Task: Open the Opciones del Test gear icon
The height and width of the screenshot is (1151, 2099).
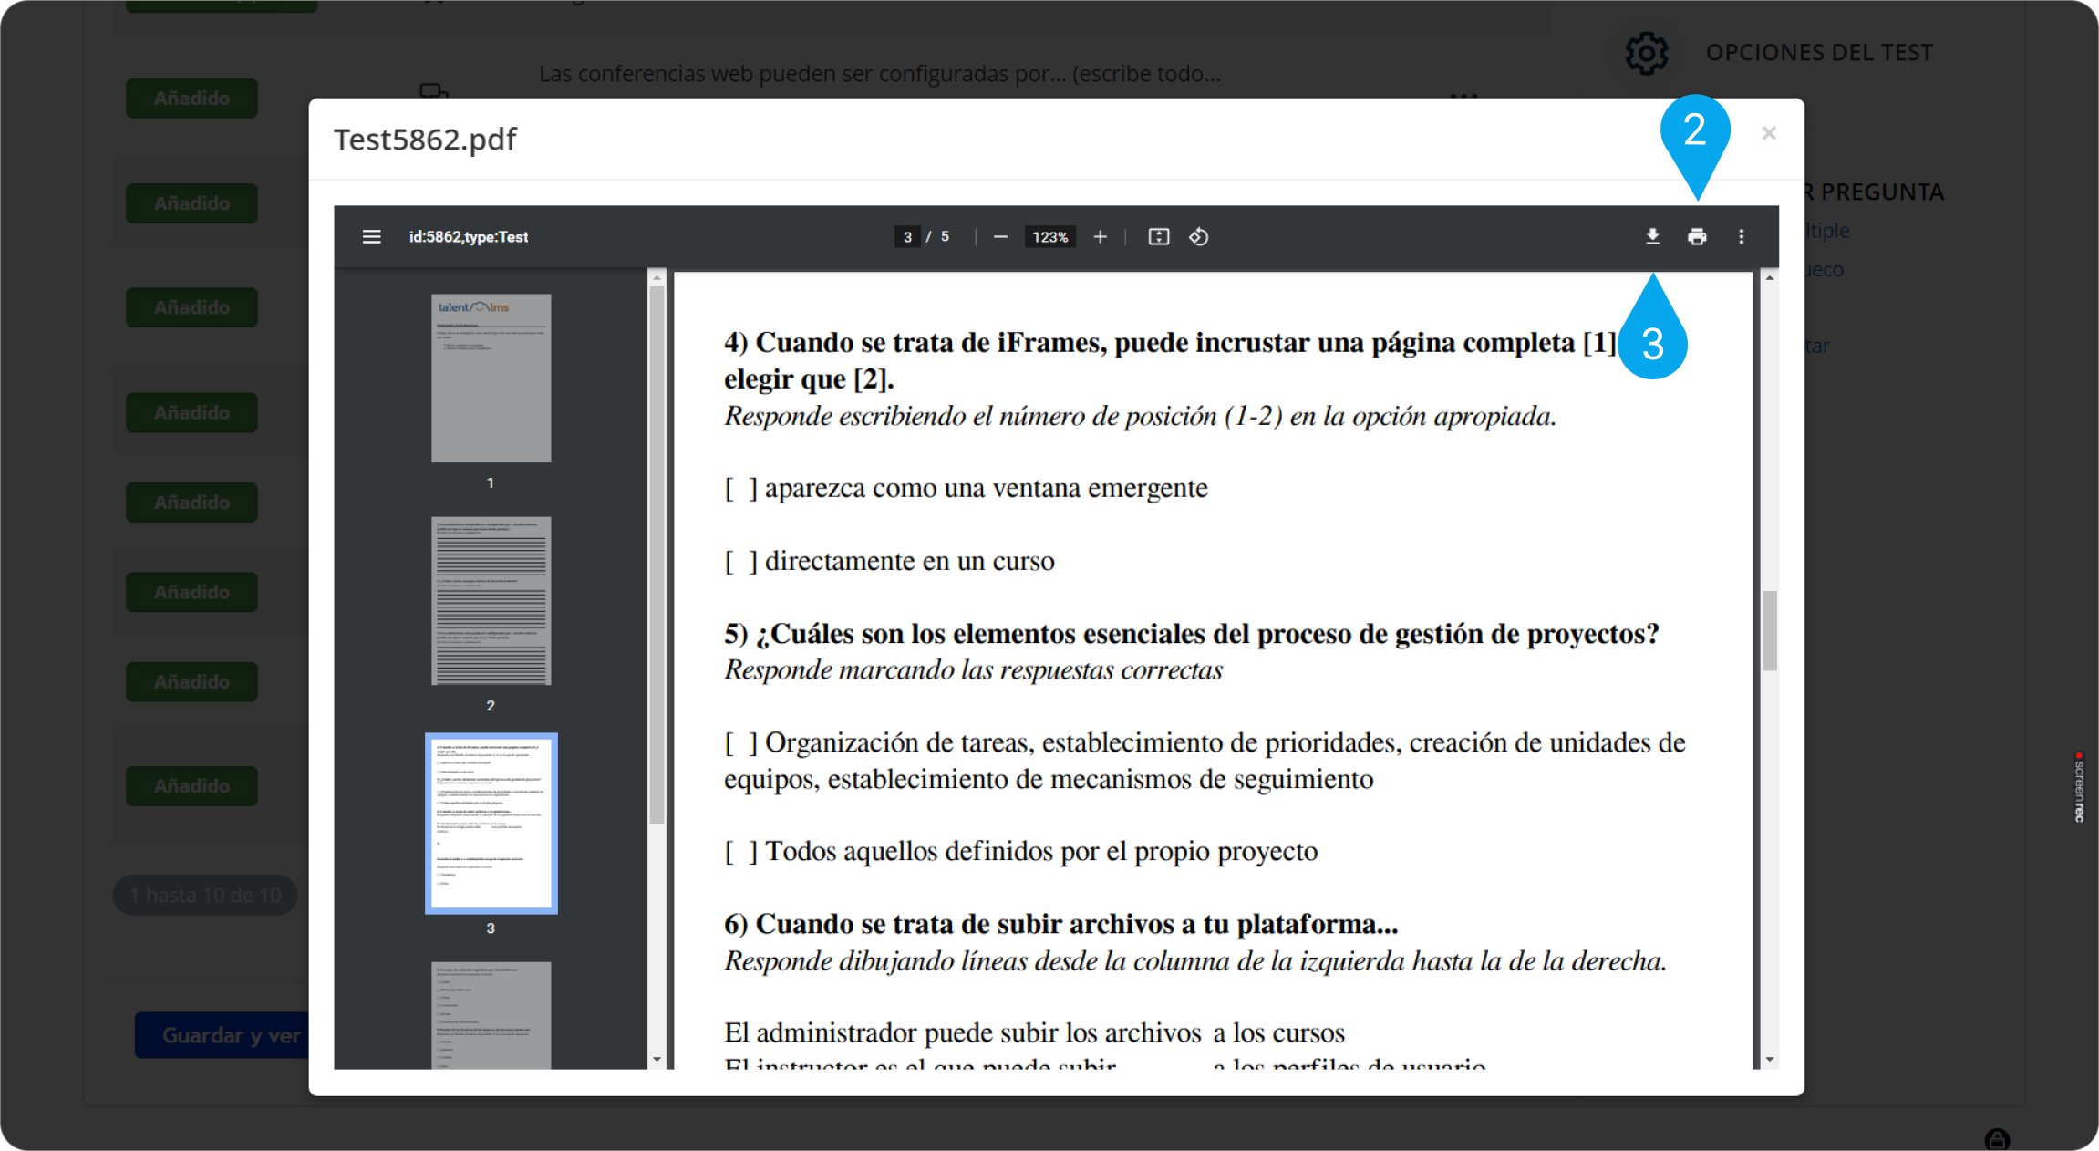Action: click(1646, 53)
